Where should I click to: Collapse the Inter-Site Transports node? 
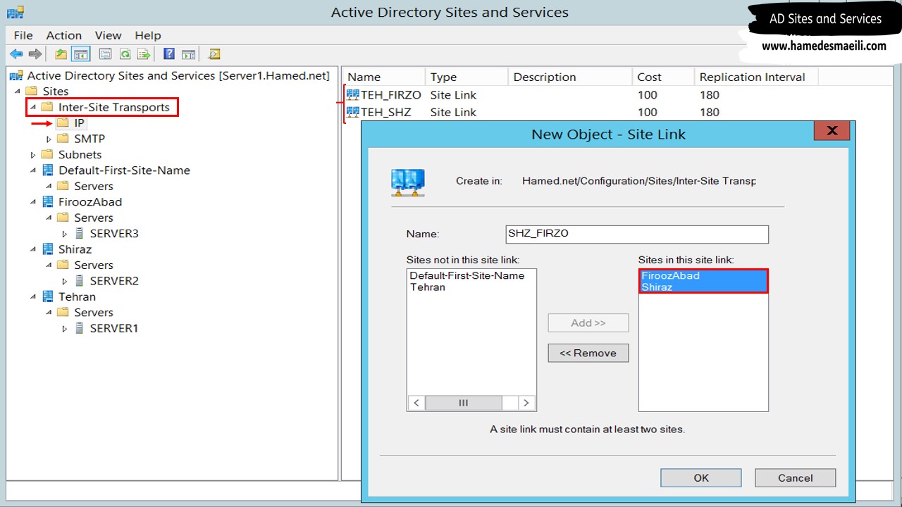[x=33, y=107]
